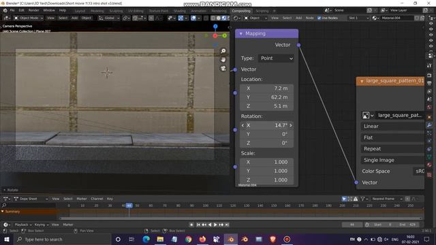The width and height of the screenshot is (436, 245).
Task: Open Firefox from taskbar
Action: pyautogui.click(x=202, y=239)
